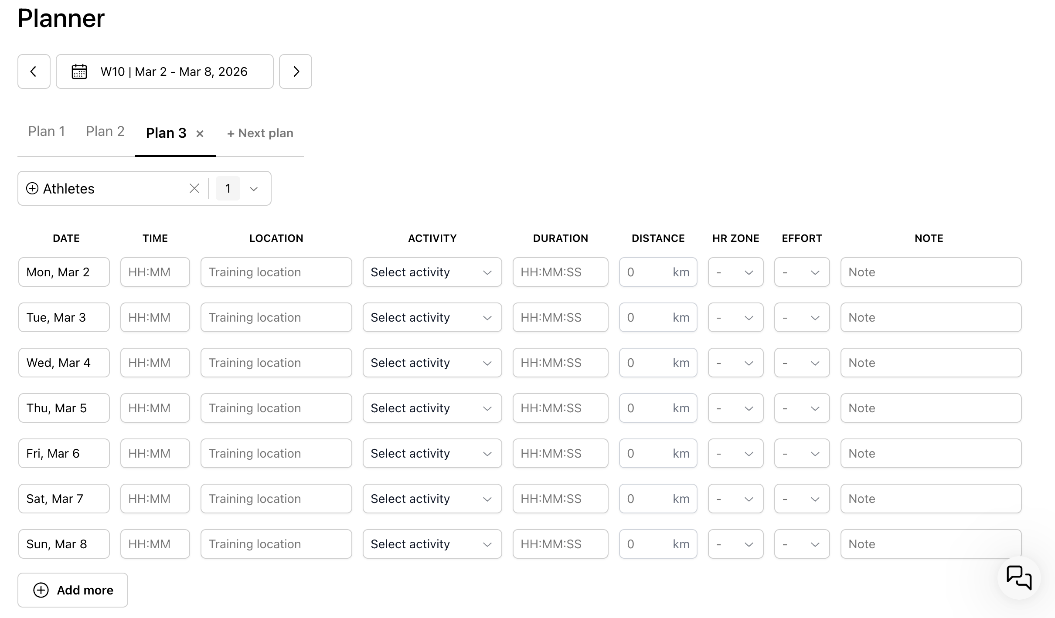Click distance field for Mon, Mar 2

(658, 272)
